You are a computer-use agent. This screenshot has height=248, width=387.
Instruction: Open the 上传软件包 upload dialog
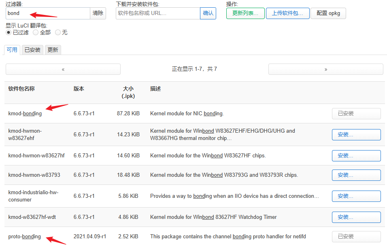pos(287,13)
